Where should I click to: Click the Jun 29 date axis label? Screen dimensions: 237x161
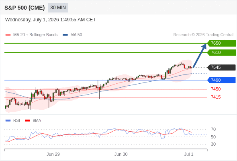click(53, 154)
